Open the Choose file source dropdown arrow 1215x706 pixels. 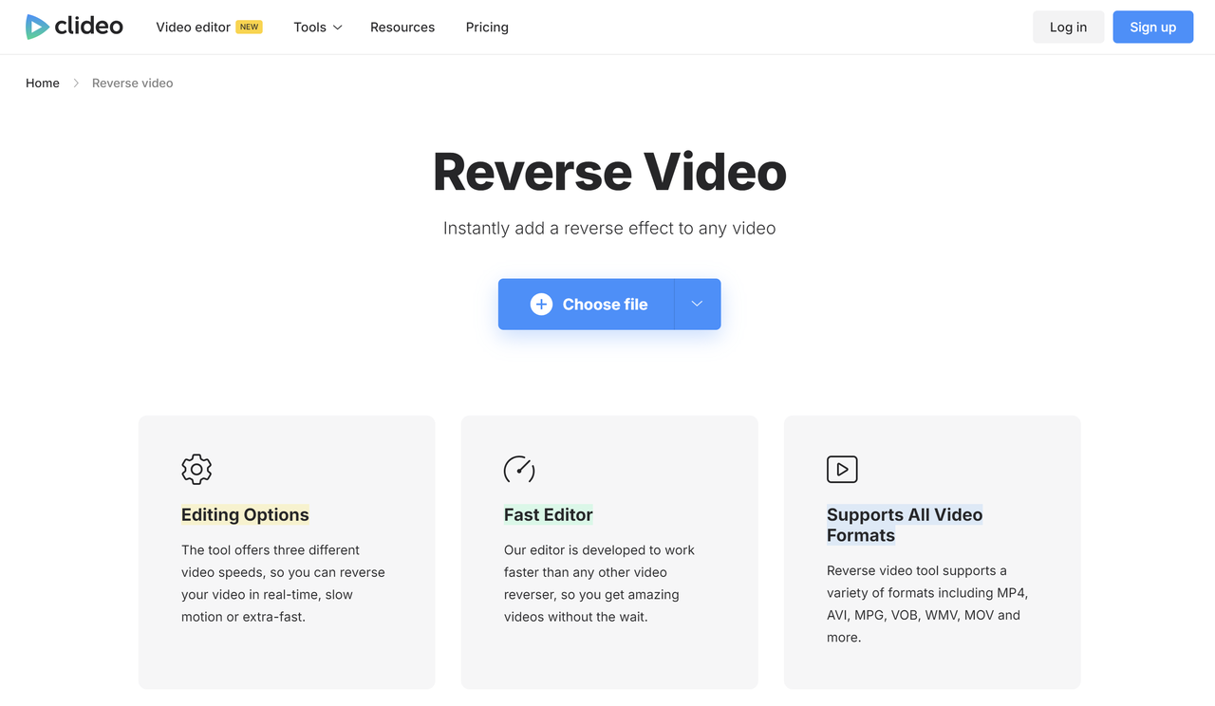point(698,304)
